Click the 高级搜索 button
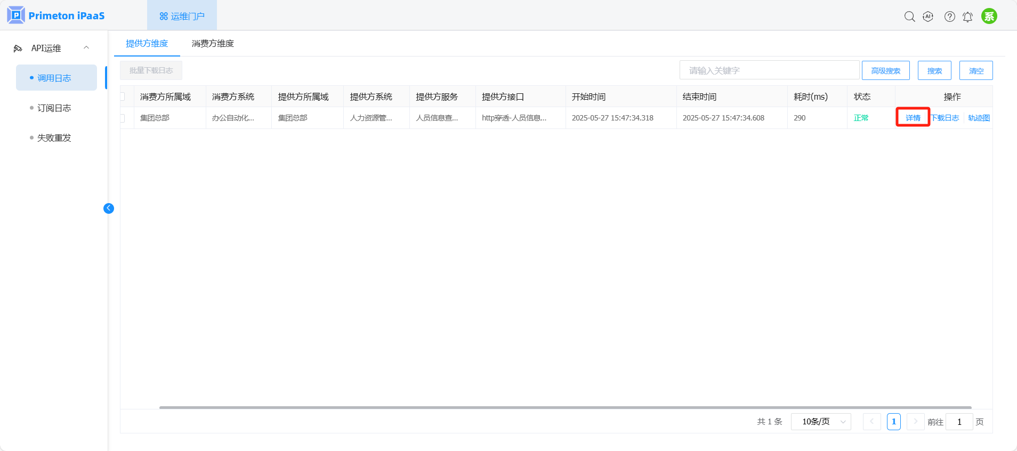 [885, 70]
